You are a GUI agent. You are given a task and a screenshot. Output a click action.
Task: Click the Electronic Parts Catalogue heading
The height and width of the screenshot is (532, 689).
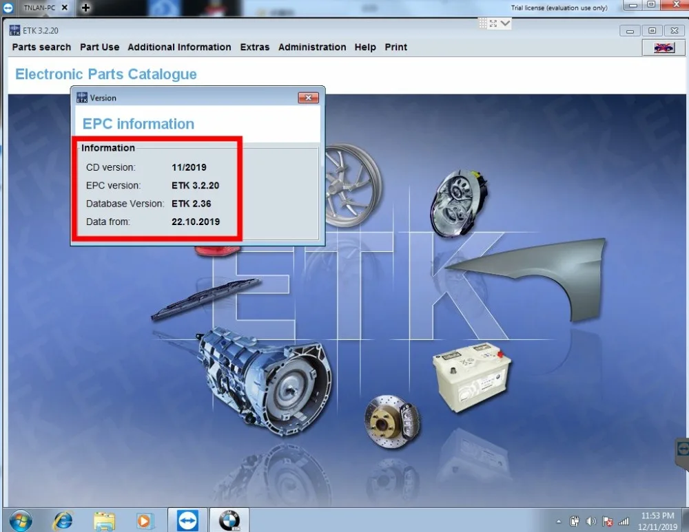point(106,74)
